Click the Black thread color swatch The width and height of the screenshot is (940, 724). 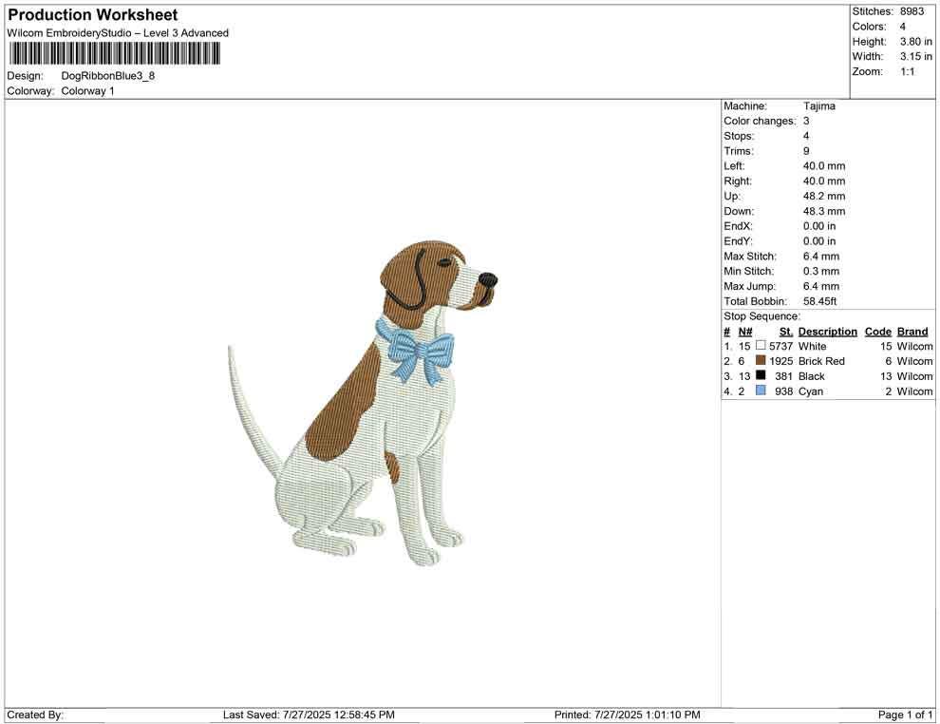point(761,375)
